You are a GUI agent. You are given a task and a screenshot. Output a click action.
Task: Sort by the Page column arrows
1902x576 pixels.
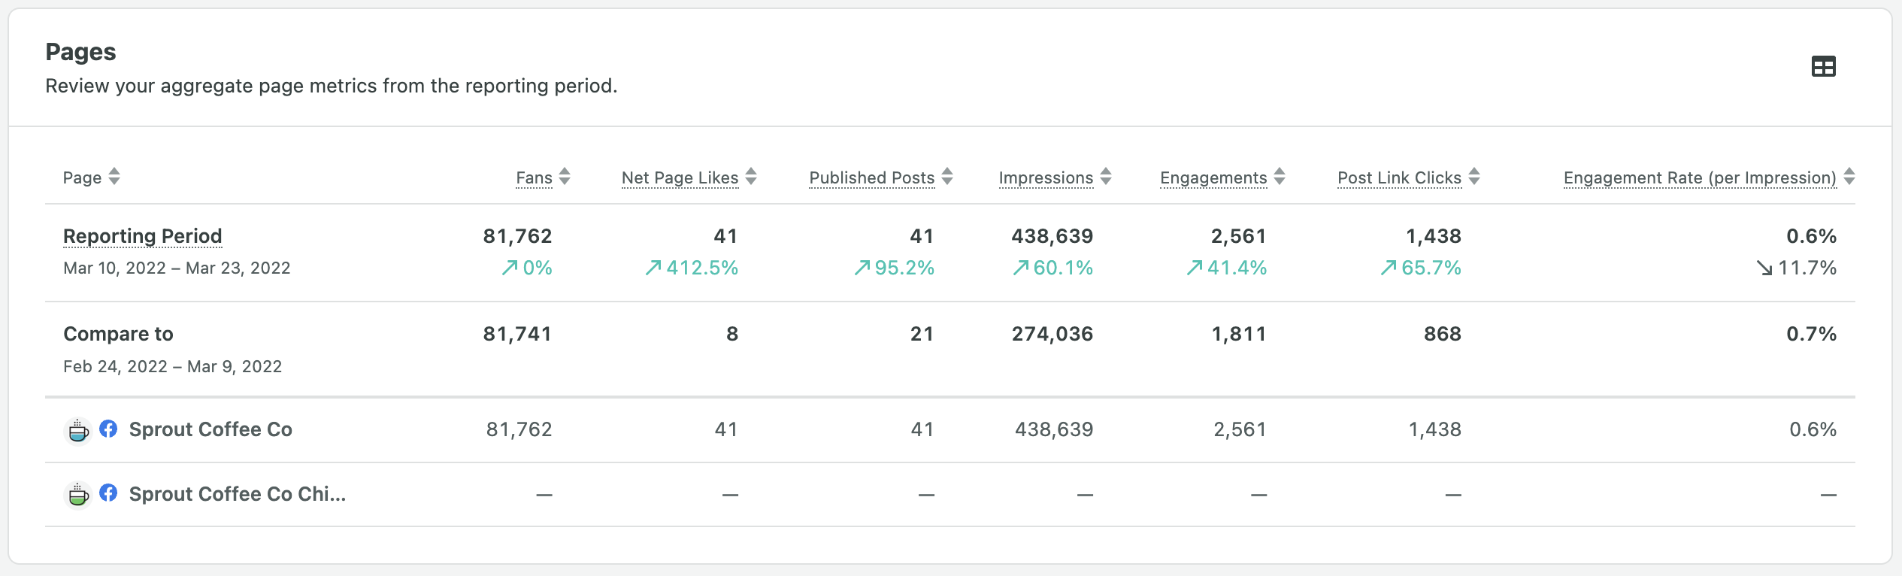(x=114, y=177)
